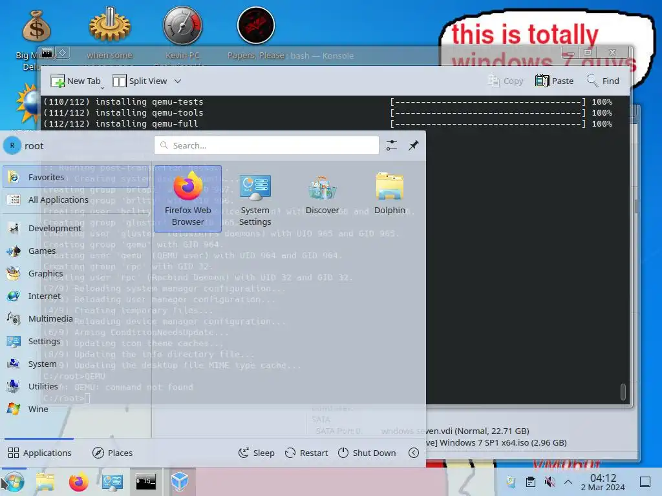Image resolution: width=662 pixels, height=496 pixels.
Task: Toggle the Konsole keep-above pin icon
Action: (62, 53)
